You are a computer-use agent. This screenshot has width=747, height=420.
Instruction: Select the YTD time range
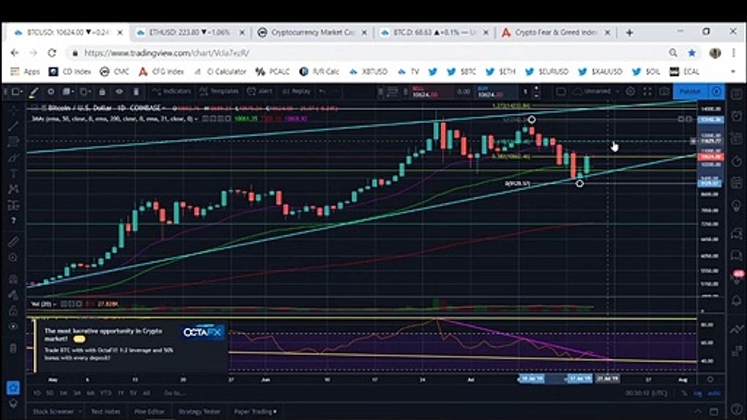click(x=106, y=393)
